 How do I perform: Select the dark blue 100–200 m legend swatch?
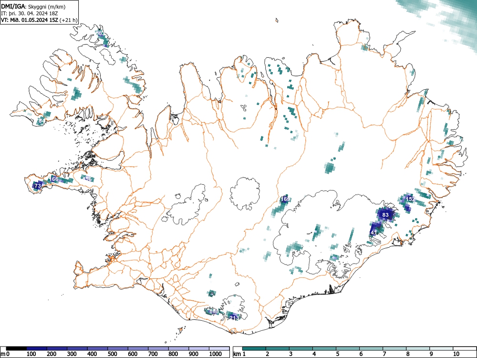point(37,348)
